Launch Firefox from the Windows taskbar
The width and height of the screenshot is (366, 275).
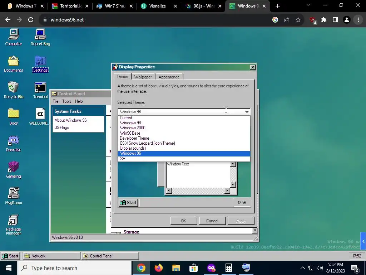click(x=159, y=268)
